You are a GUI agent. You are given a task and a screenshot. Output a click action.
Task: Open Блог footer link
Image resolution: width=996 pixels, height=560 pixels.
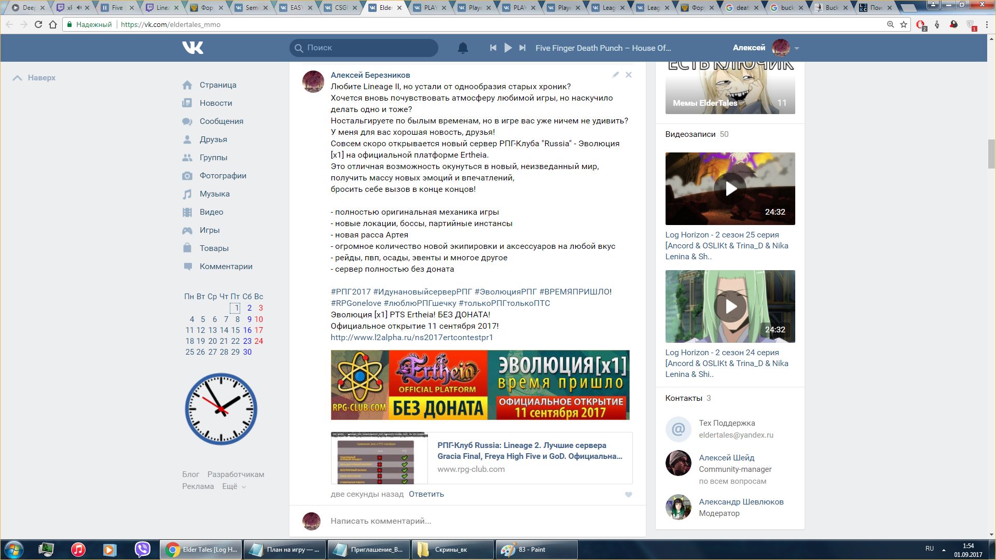[190, 474]
